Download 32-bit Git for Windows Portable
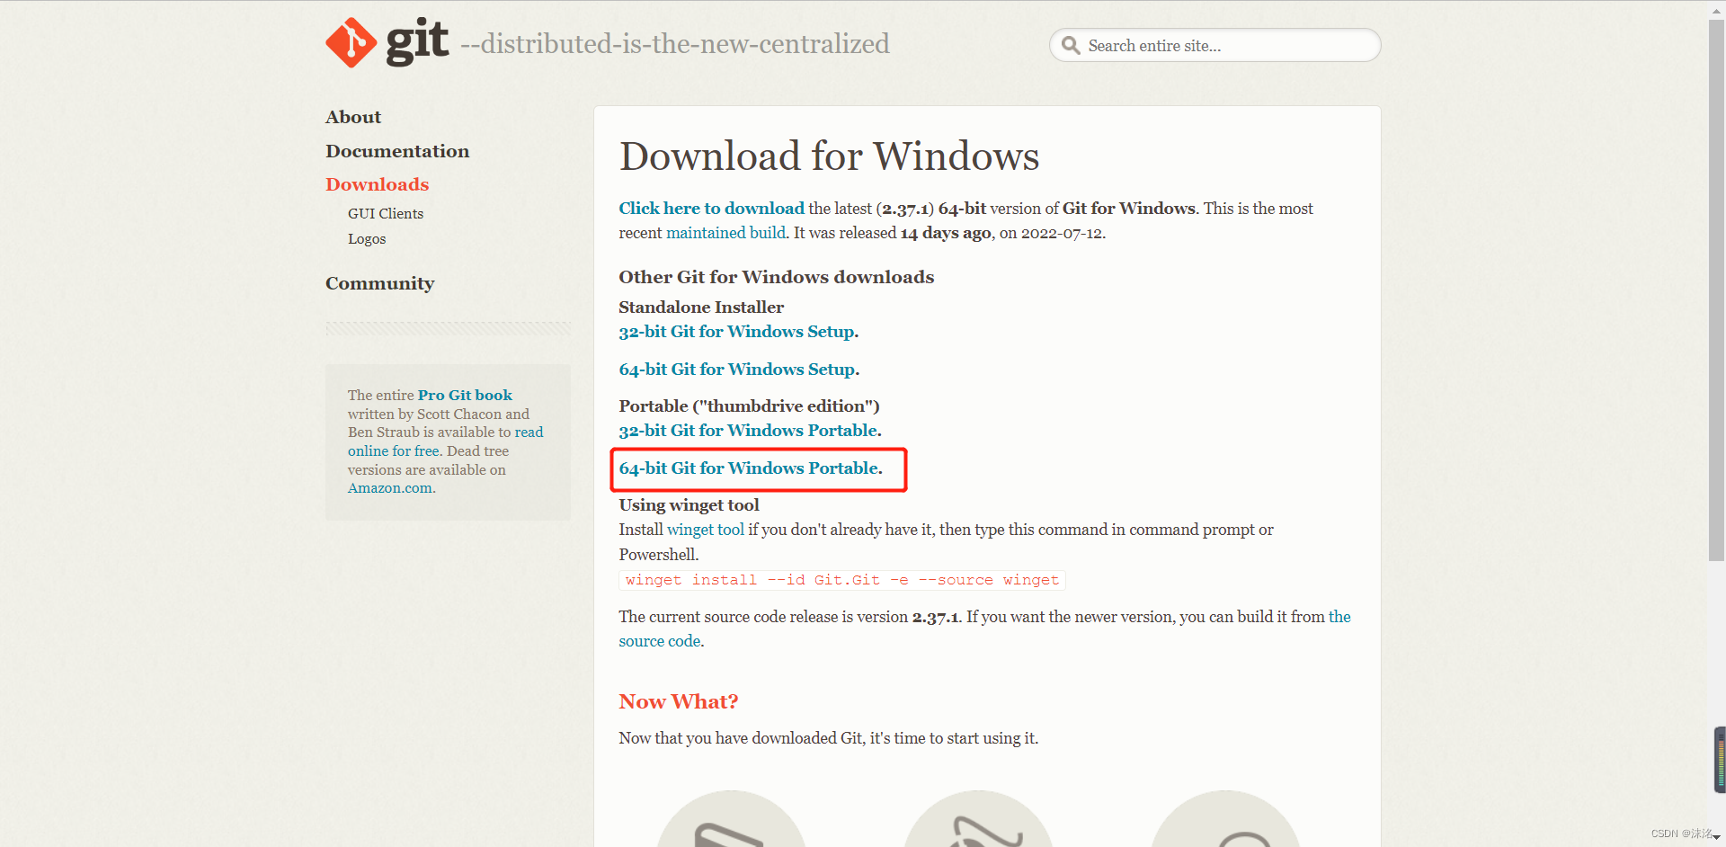 [750, 431]
